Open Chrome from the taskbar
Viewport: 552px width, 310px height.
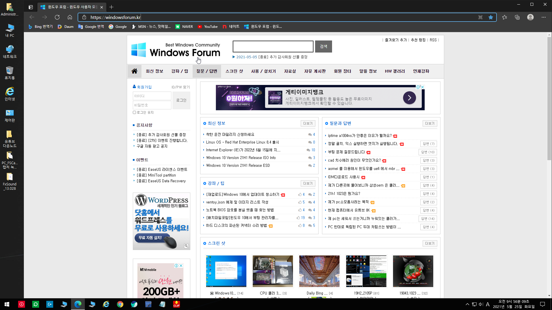tap(120, 304)
